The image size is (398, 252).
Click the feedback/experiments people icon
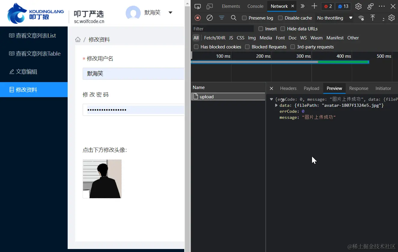click(x=370, y=6)
